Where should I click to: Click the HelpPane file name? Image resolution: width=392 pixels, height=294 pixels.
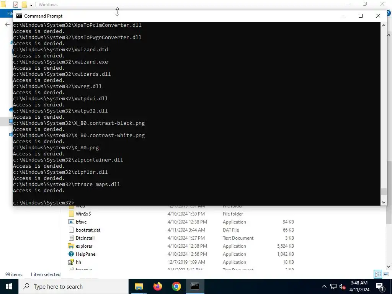[85, 254]
